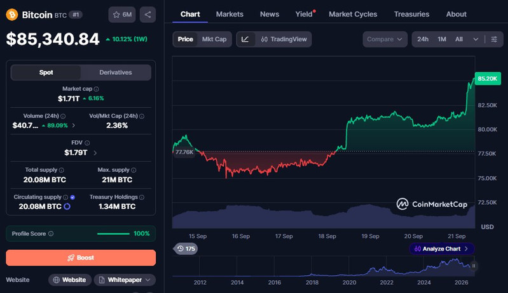Click 2.36% Vol/Mkt Cap value
This screenshot has height=293, width=508.
click(x=117, y=126)
